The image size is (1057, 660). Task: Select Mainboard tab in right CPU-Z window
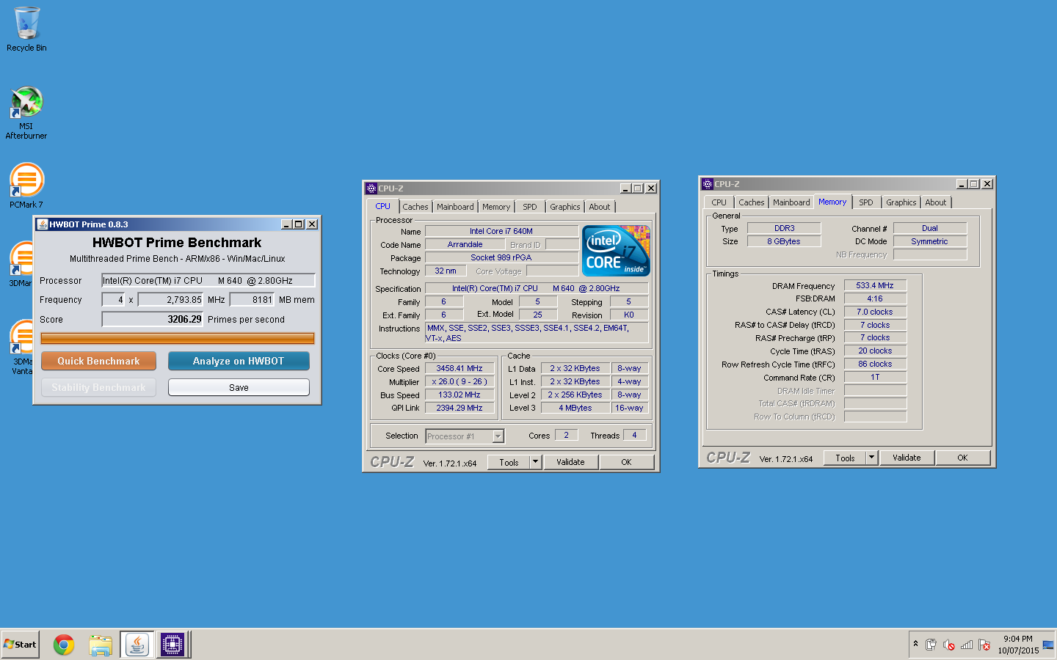coord(791,202)
